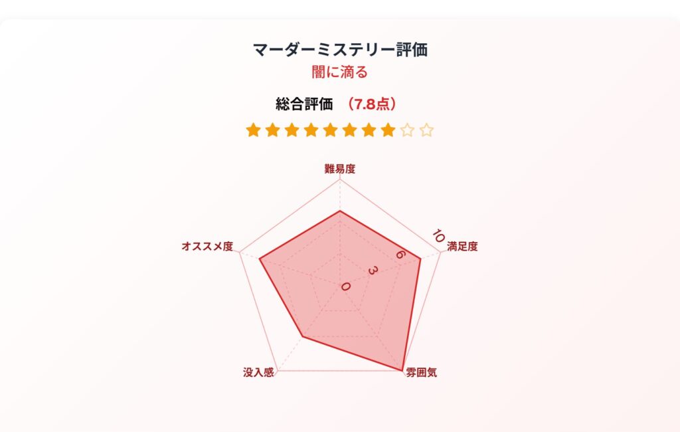The width and height of the screenshot is (680, 432).
Task: Click the first filled rating star
Action: pyautogui.click(x=253, y=130)
